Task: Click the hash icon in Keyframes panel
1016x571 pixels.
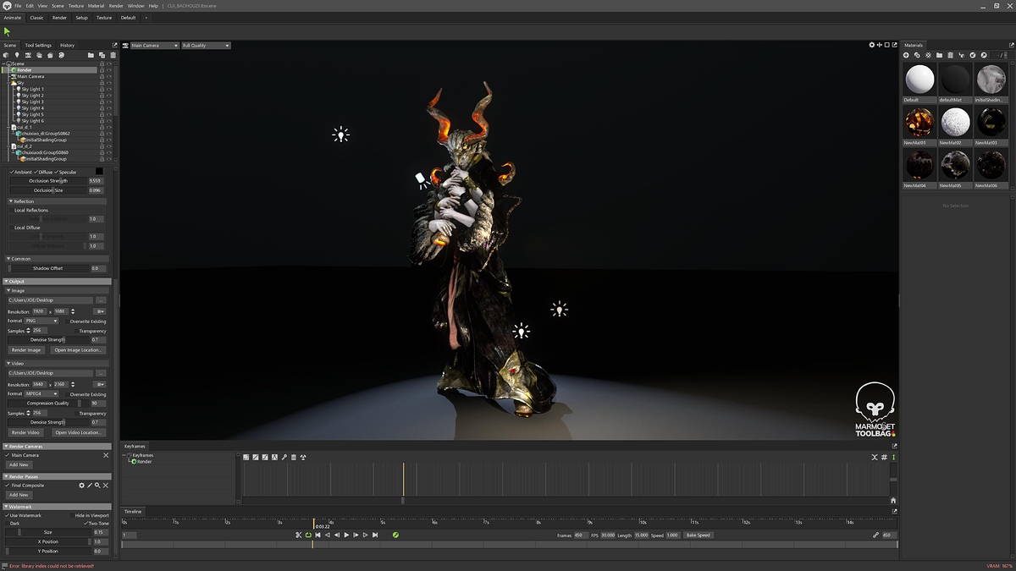Action: [884, 457]
